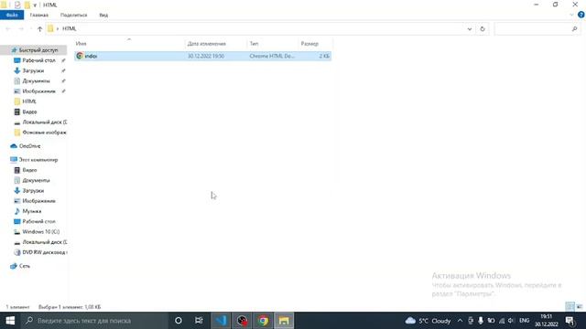Open the taskbar clock and date
The height and width of the screenshot is (329, 586).
coord(546,321)
